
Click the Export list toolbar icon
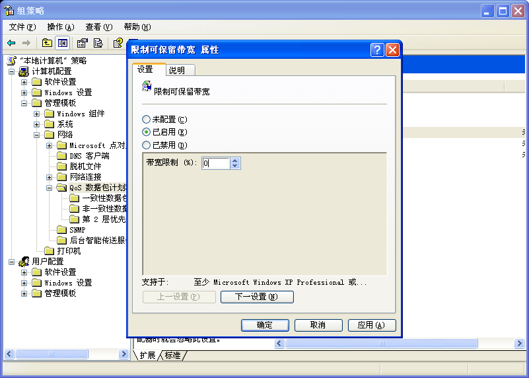point(98,43)
